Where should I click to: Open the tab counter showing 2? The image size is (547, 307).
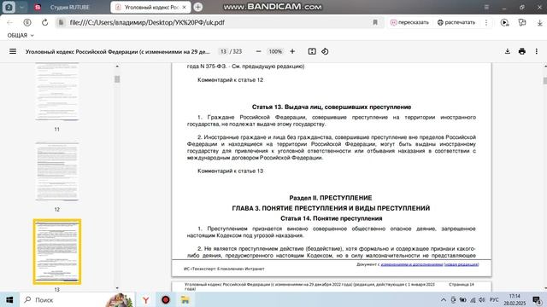pyautogui.click(x=9, y=7)
